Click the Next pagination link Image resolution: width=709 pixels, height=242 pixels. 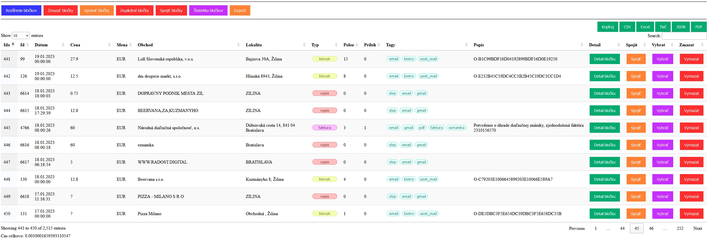(697, 228)
